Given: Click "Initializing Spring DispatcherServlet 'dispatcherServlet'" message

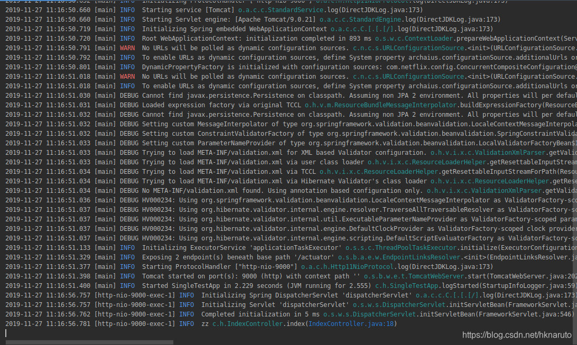Looking at the screenshot, I should click(306, 295).
